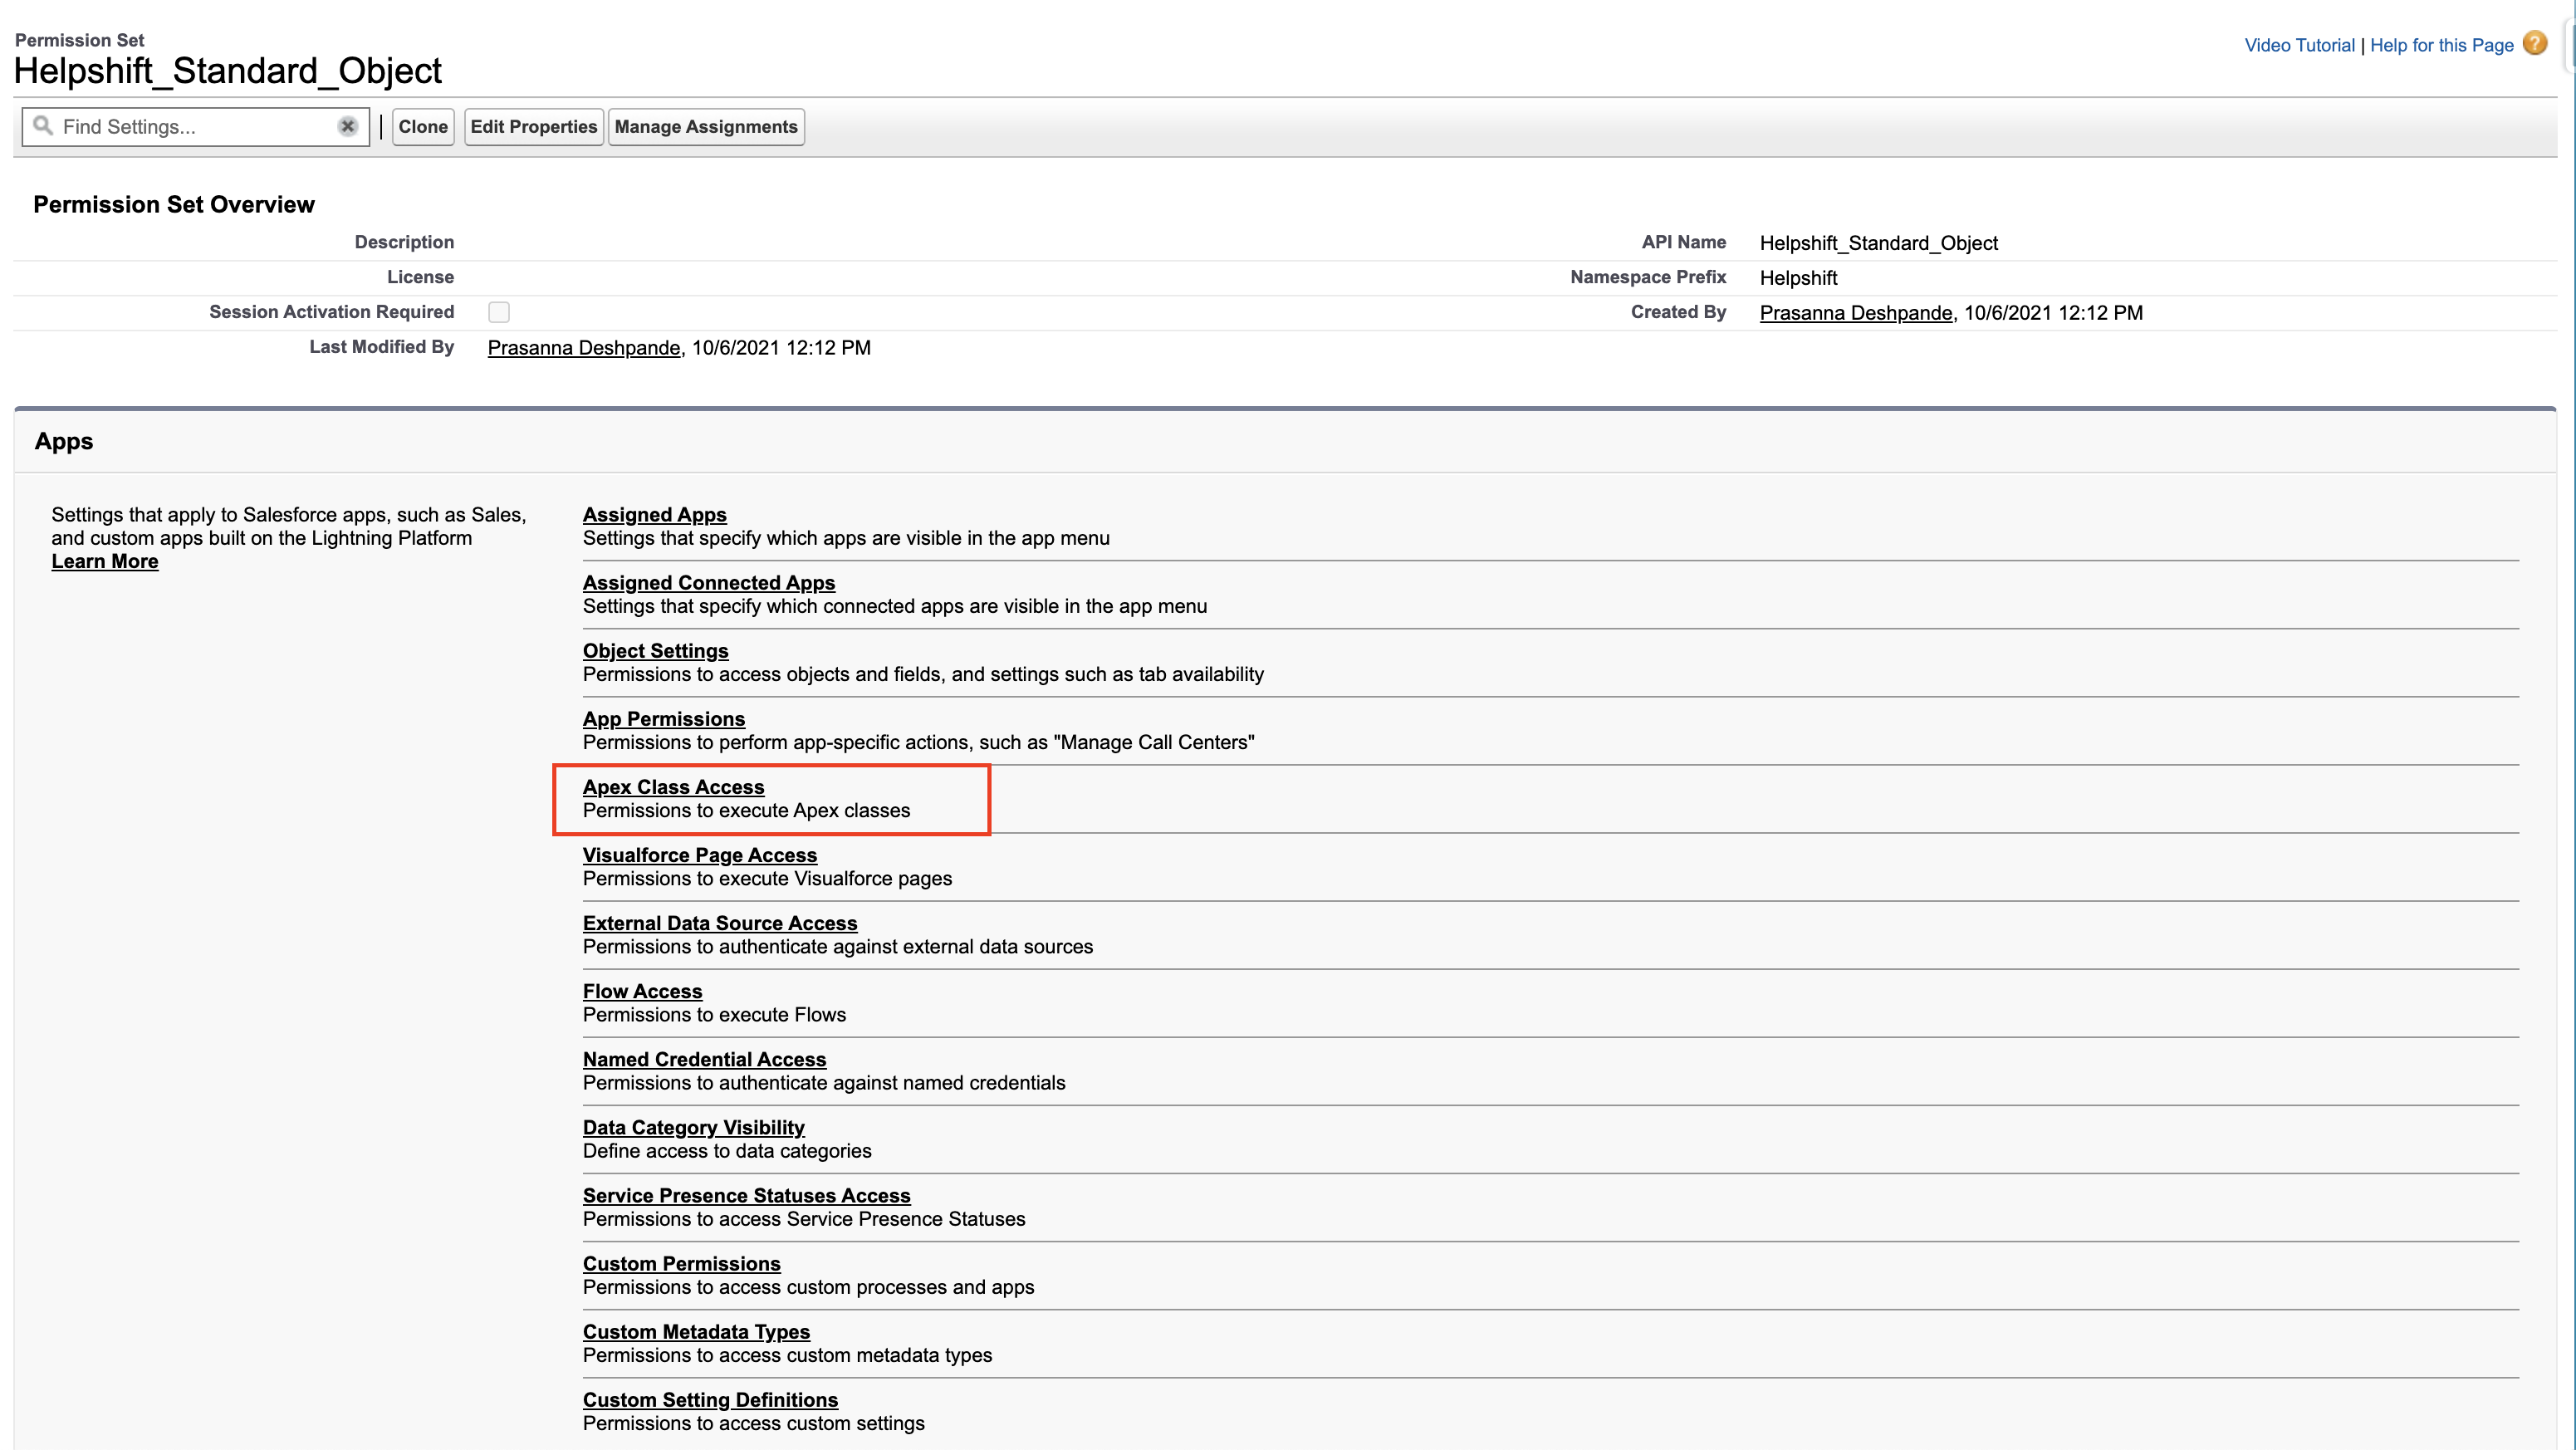
Task: Click the orange help question mark icon
Action: pos(2534,44)
